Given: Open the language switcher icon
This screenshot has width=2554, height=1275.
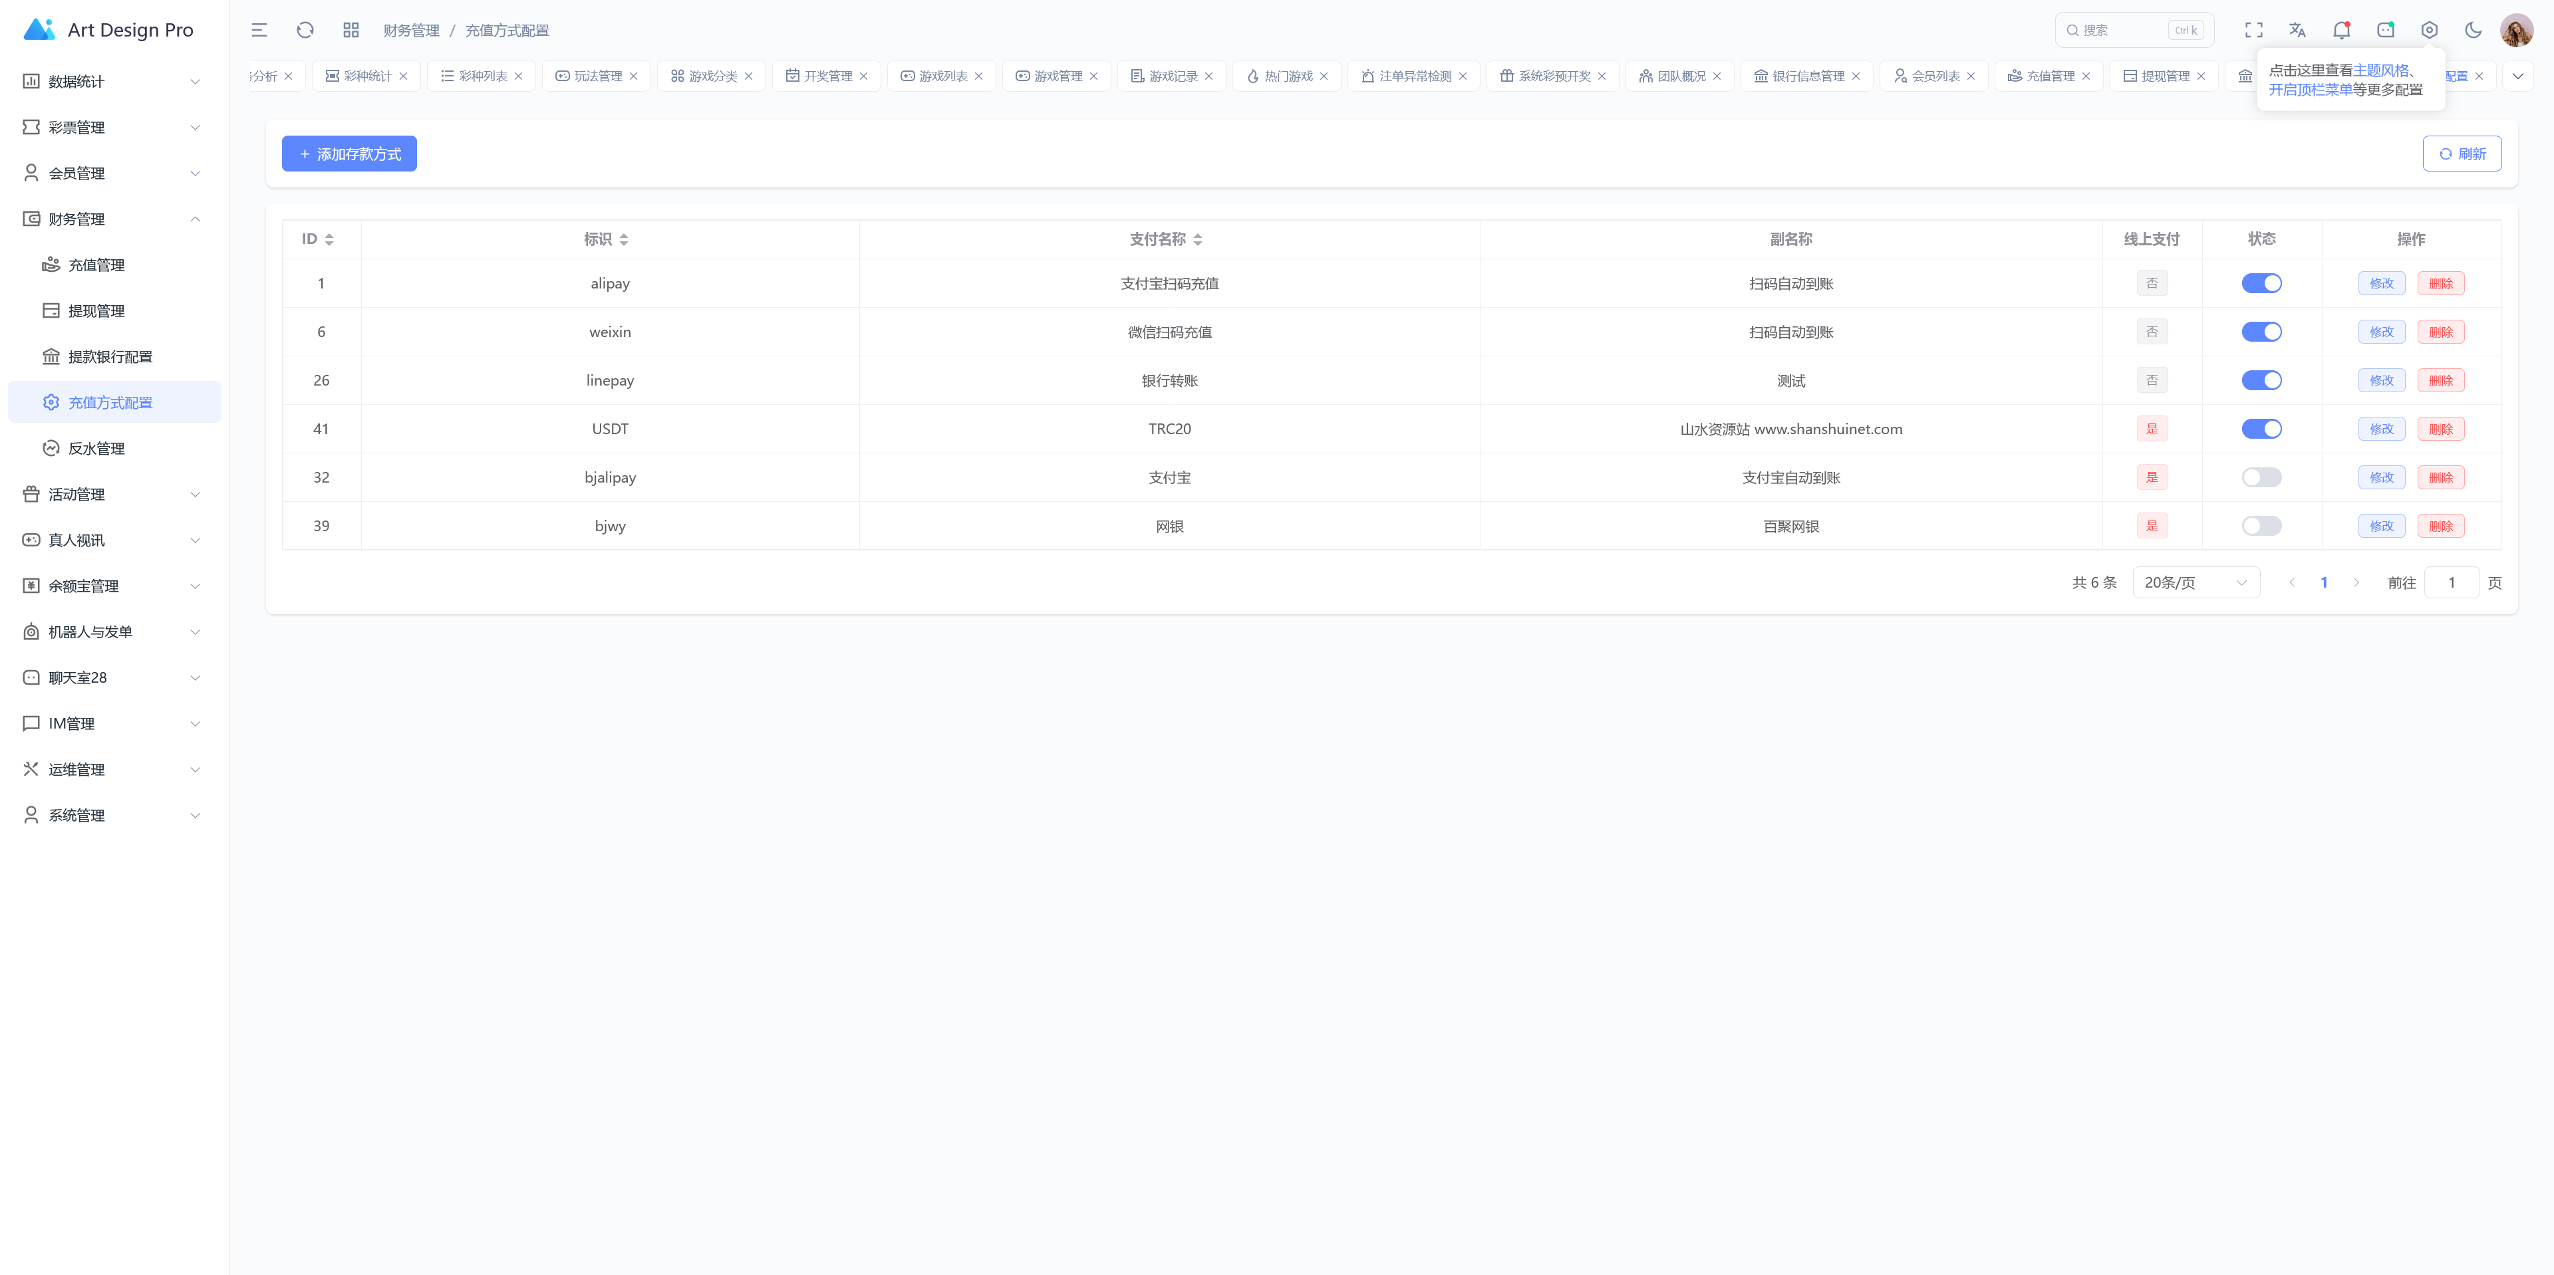Looking at the screenshot, I should coord(2297,30).
